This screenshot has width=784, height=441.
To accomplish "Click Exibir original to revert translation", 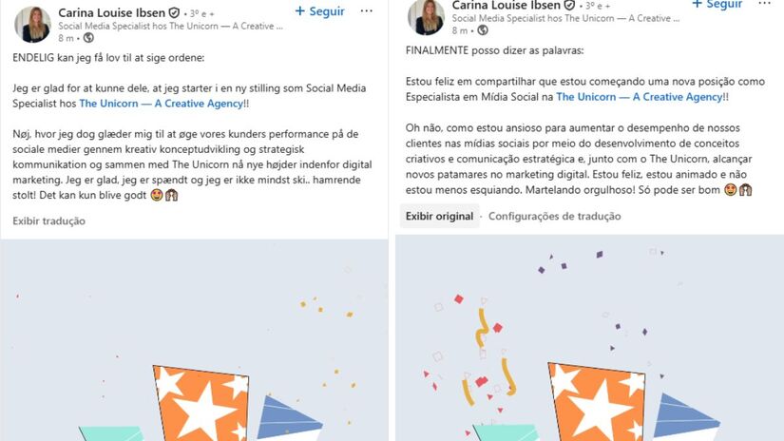I will click(439, 216).
